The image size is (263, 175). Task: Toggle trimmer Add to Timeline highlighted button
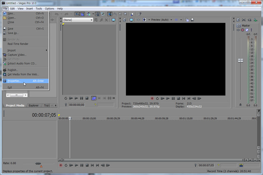(94, 98)
